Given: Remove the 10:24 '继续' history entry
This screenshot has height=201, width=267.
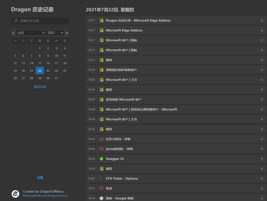Looking at the screenshot, I should point(262,169).
